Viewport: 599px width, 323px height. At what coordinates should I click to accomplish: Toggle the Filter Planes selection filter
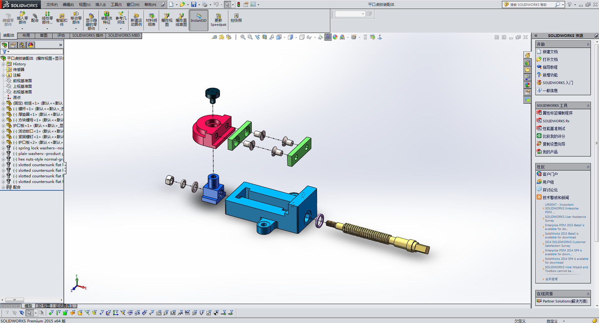[94, 313]
